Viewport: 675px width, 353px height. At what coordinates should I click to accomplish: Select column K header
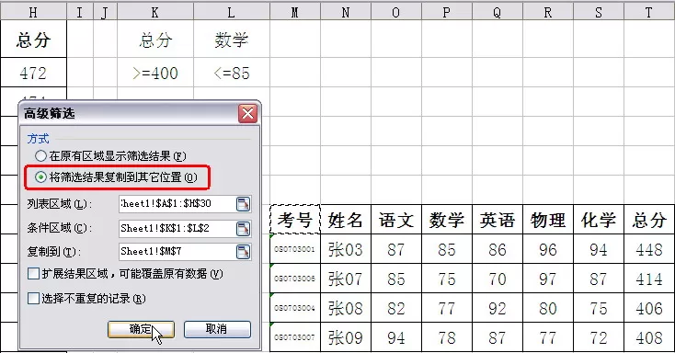(x=155, y=13)
